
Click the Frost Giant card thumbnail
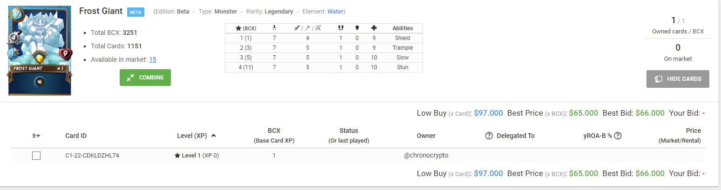coord(40,50)
